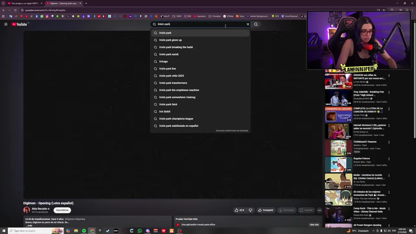This screenshot has width=416, height=234.
Task: Click the Windows taskbar search box
Action: click(36, 231)
